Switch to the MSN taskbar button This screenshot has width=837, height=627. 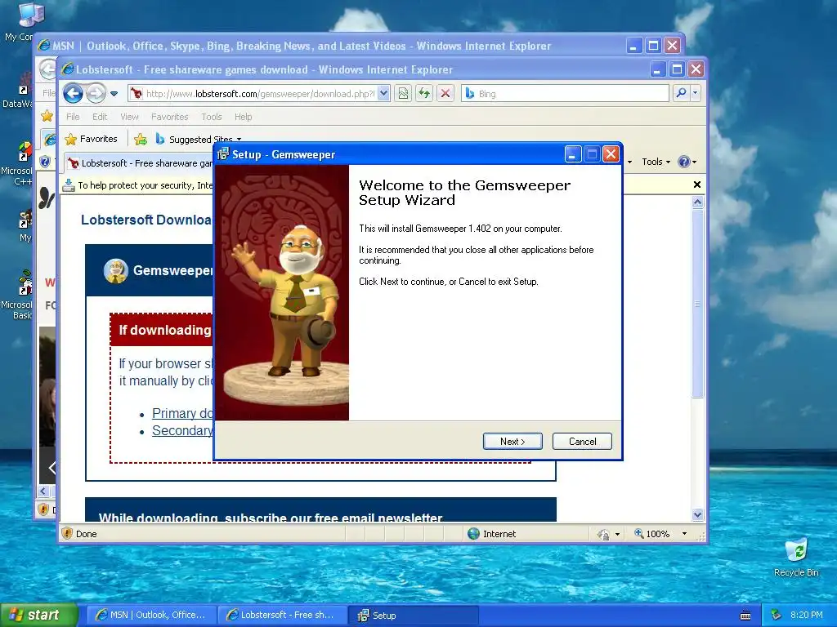pyautogui.click(x=150, y=615)
